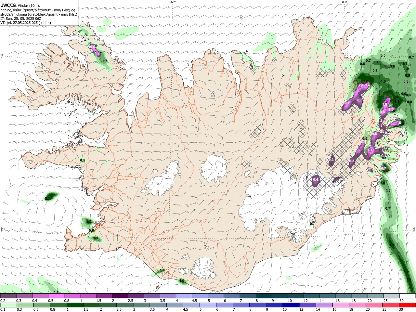Image resolution: width=416 pixels, height=312 pixels.
Task: Pick the top legend swatch between 1 and 1.5
Action: point(88,296)
